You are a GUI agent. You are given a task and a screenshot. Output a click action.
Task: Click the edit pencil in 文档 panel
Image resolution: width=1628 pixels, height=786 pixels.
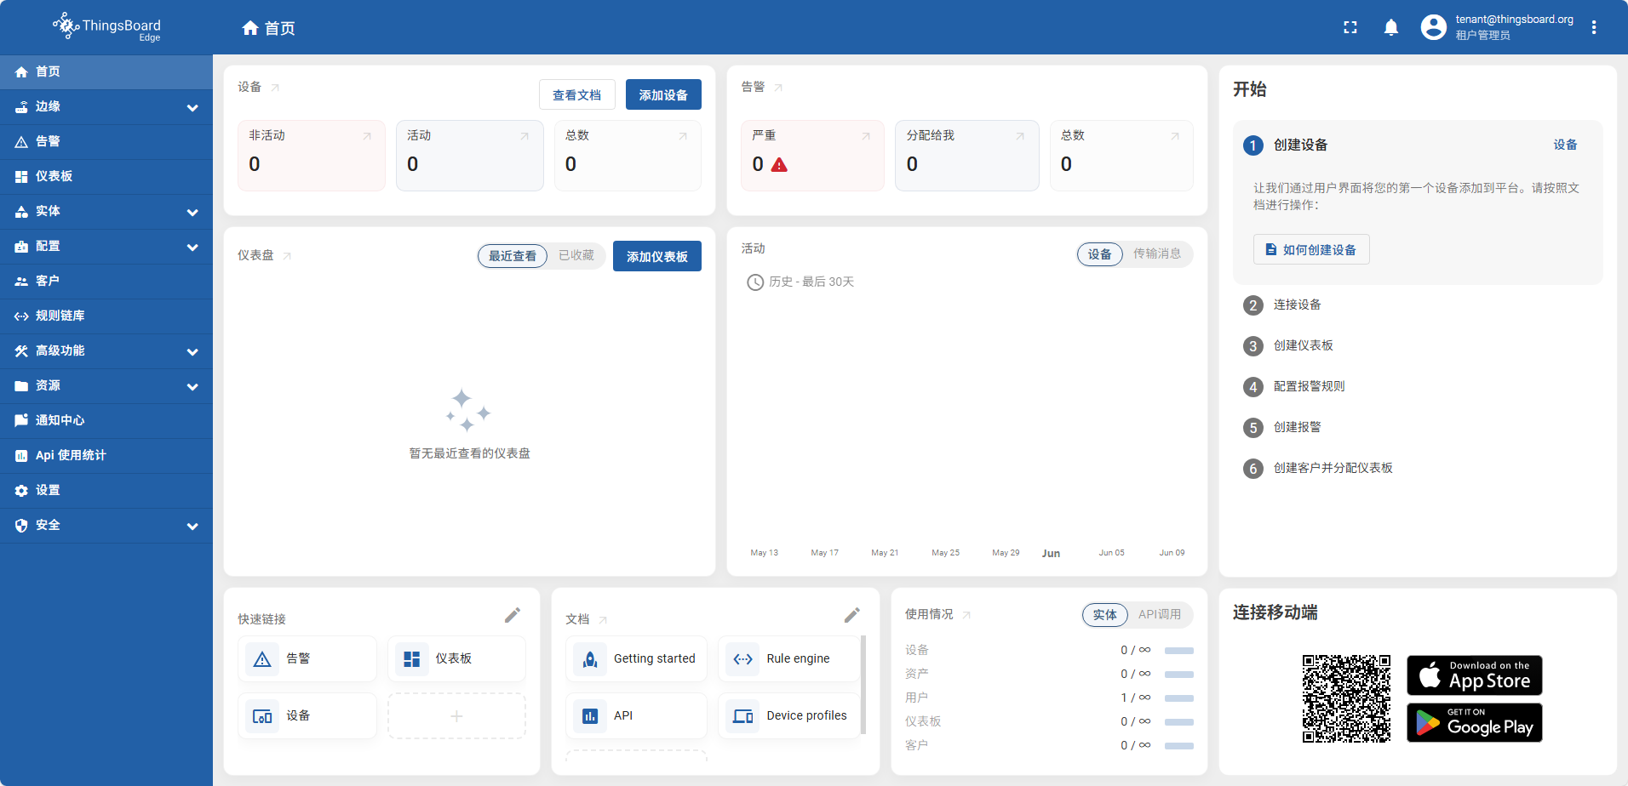pyautogui.click(x=851, y=615)
